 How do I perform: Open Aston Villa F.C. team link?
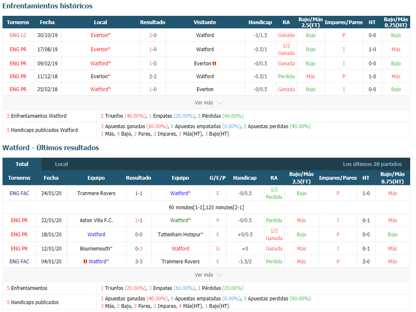97,220
